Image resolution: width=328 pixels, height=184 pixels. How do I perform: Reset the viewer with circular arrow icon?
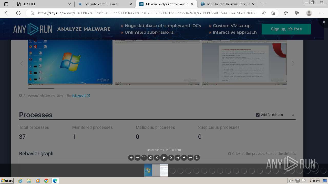click(x=150, y=158)
